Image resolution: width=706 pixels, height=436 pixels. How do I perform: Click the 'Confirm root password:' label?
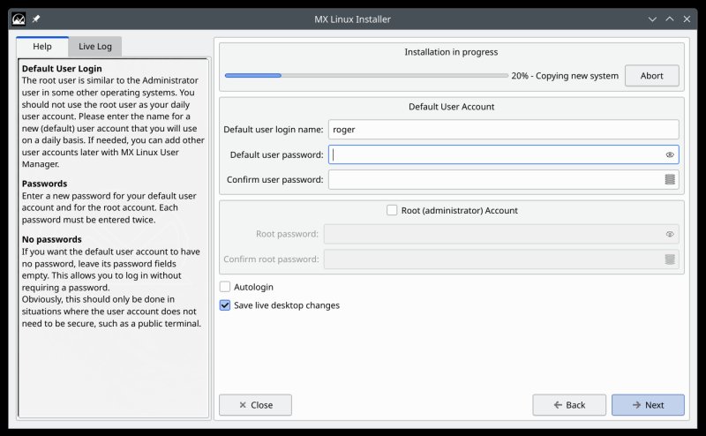click(271, 259)
